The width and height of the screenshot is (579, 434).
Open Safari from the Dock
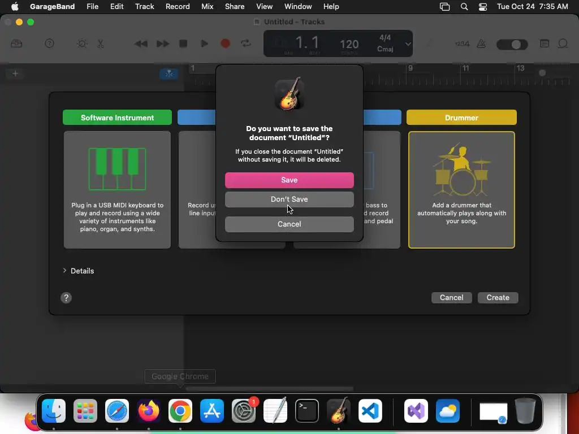coord(116,411)
